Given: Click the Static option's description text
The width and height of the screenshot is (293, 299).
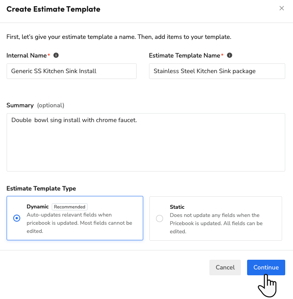Looking at the screenshot, I should tap(216, 223).
